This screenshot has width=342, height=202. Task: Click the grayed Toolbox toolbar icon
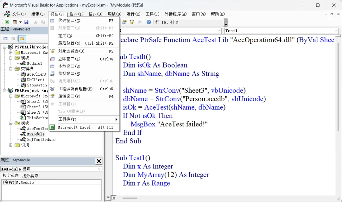point(140,22)
